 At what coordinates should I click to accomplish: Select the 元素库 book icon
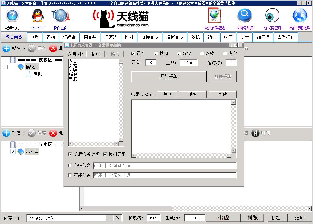(21, 152)
